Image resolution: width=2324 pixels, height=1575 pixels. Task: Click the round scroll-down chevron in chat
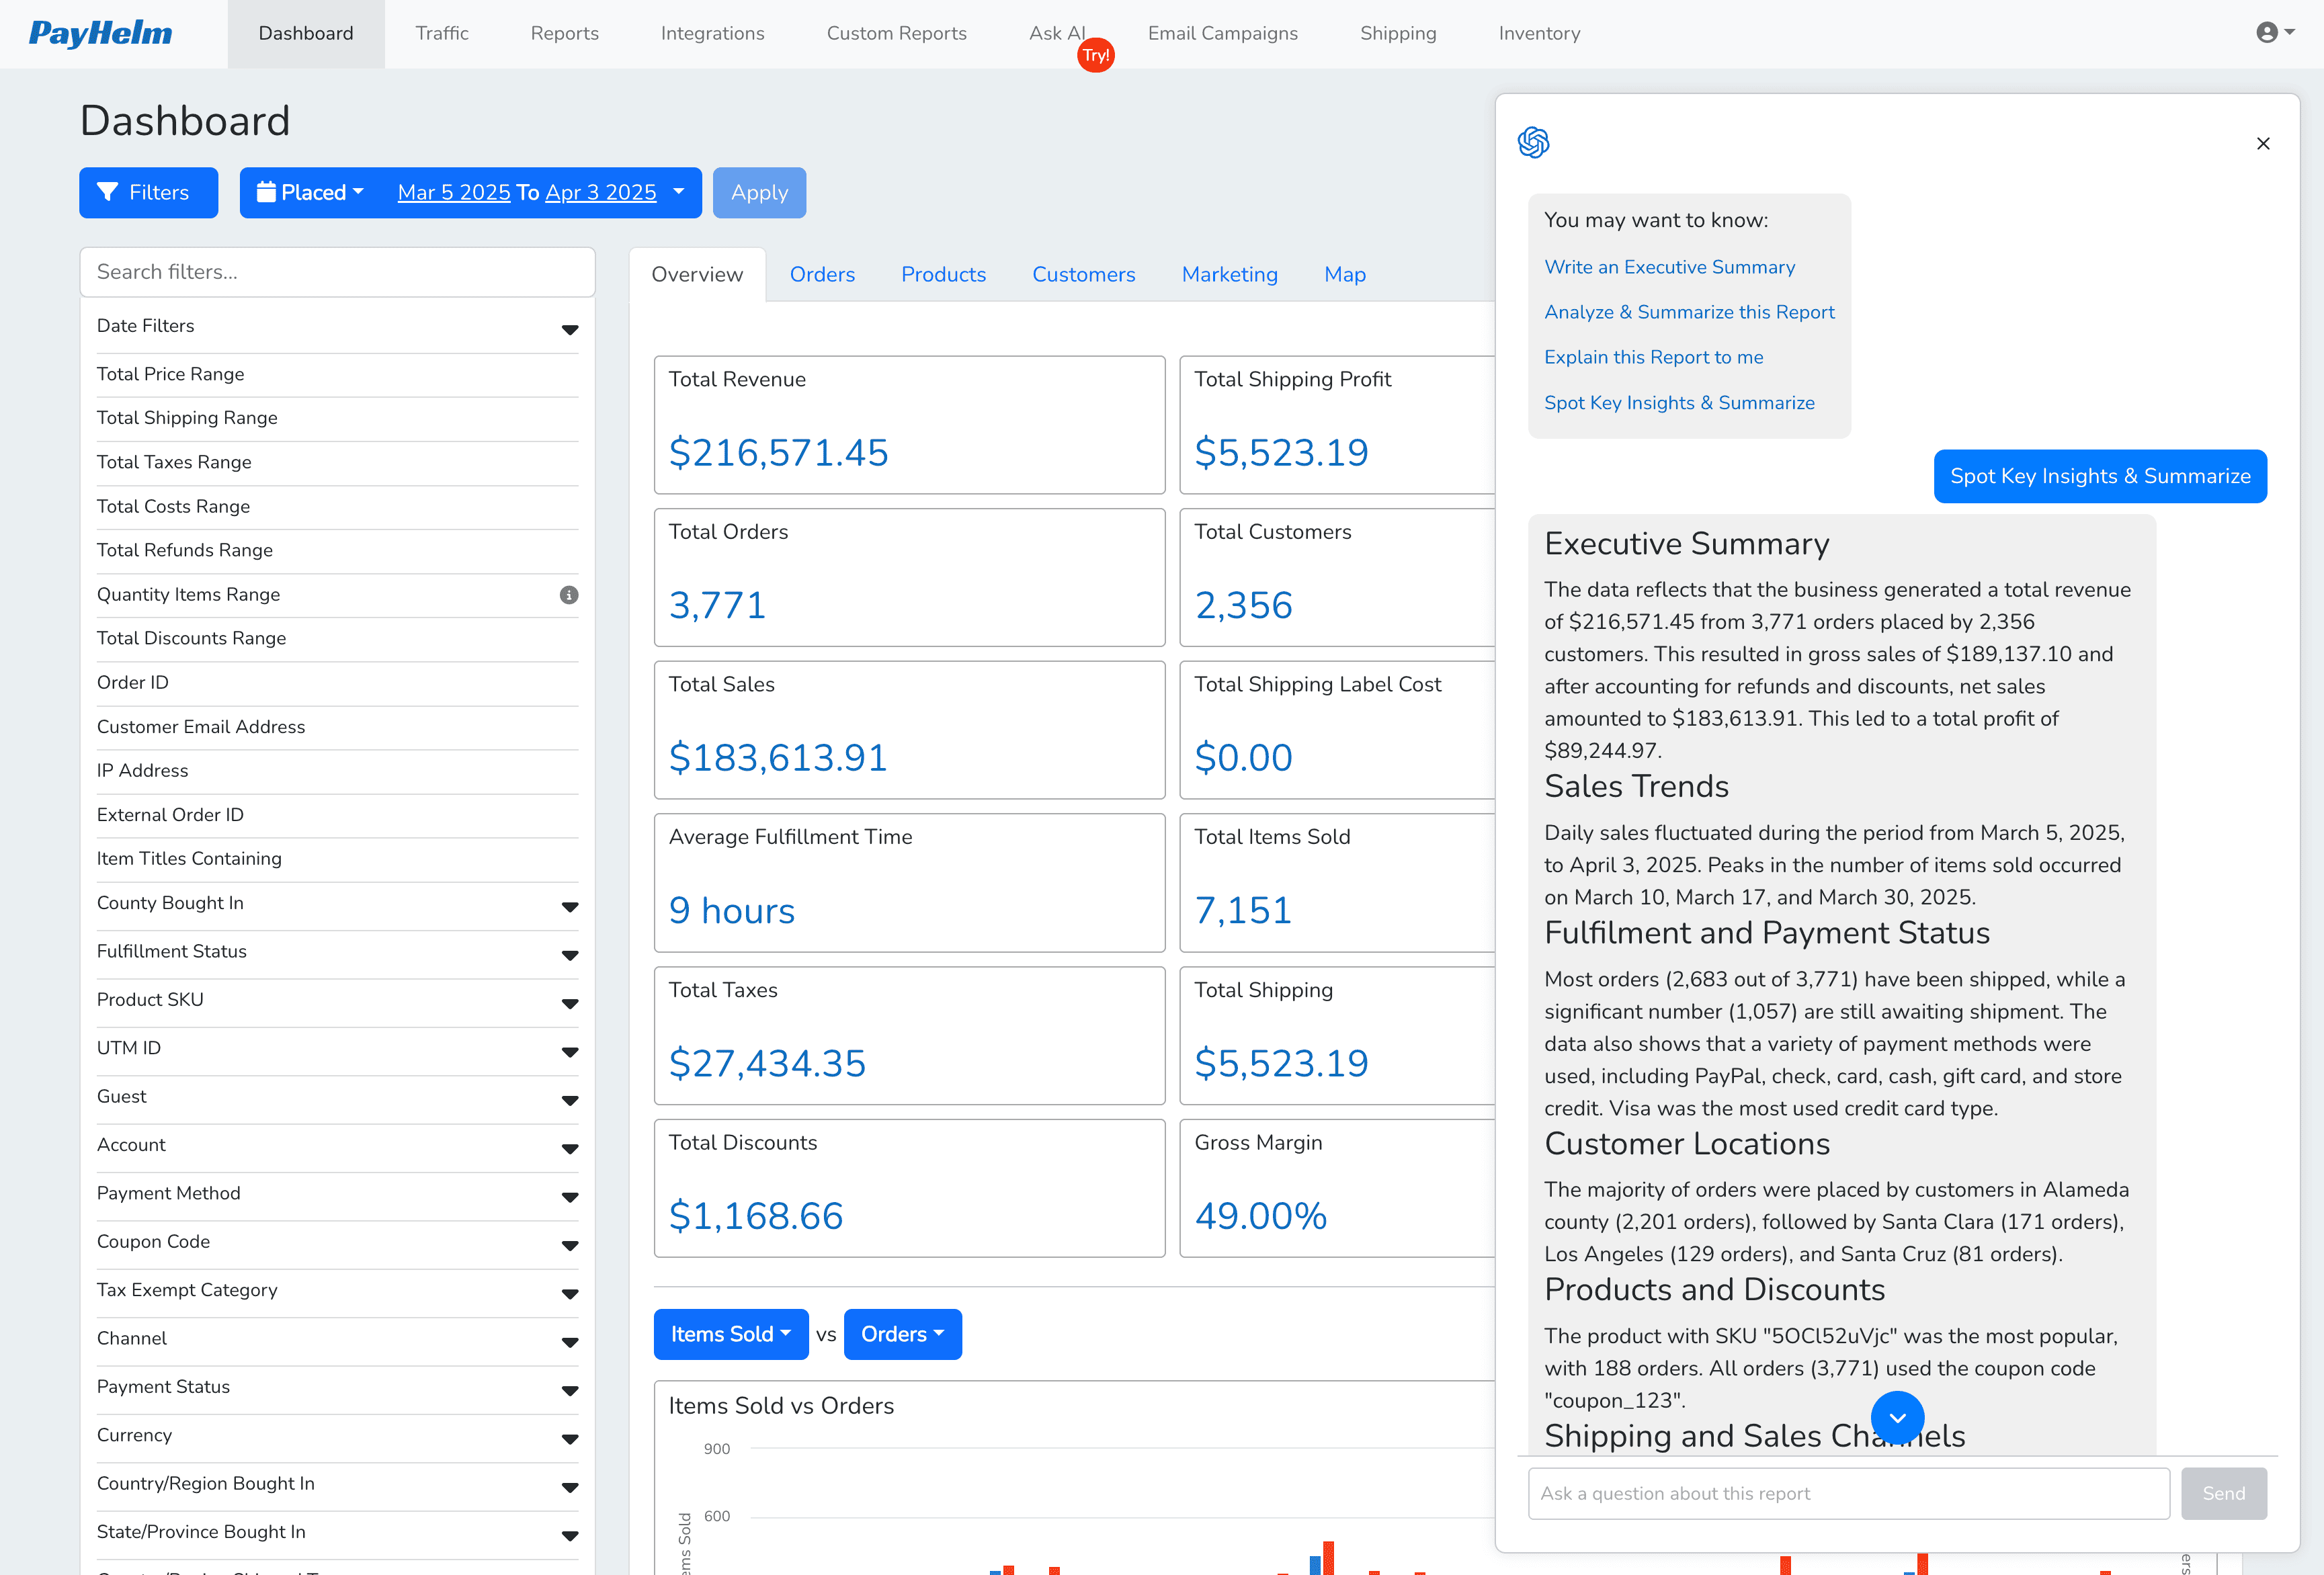pos(1897,1417)
